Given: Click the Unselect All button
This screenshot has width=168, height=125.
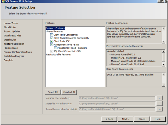Looking at the screenshot, I should click(69, 92).
